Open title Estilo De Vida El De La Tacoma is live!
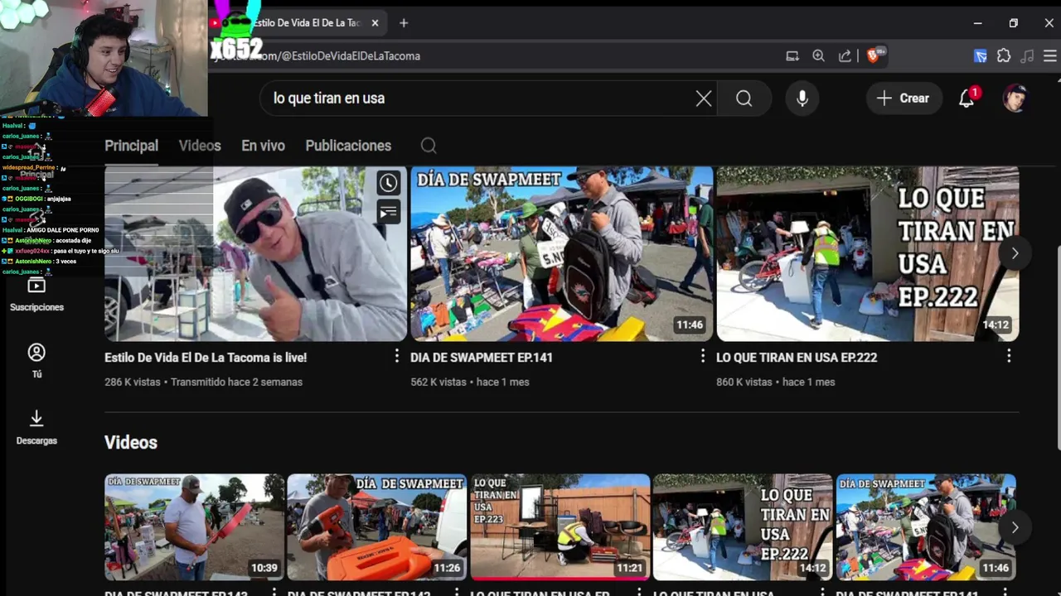Viewport: 1061px width, 596px height. pyautogui.click(x=206, y=358)
